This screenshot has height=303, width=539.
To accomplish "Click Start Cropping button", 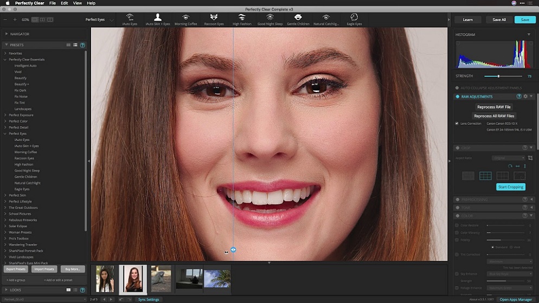I will tap(510, 187).
